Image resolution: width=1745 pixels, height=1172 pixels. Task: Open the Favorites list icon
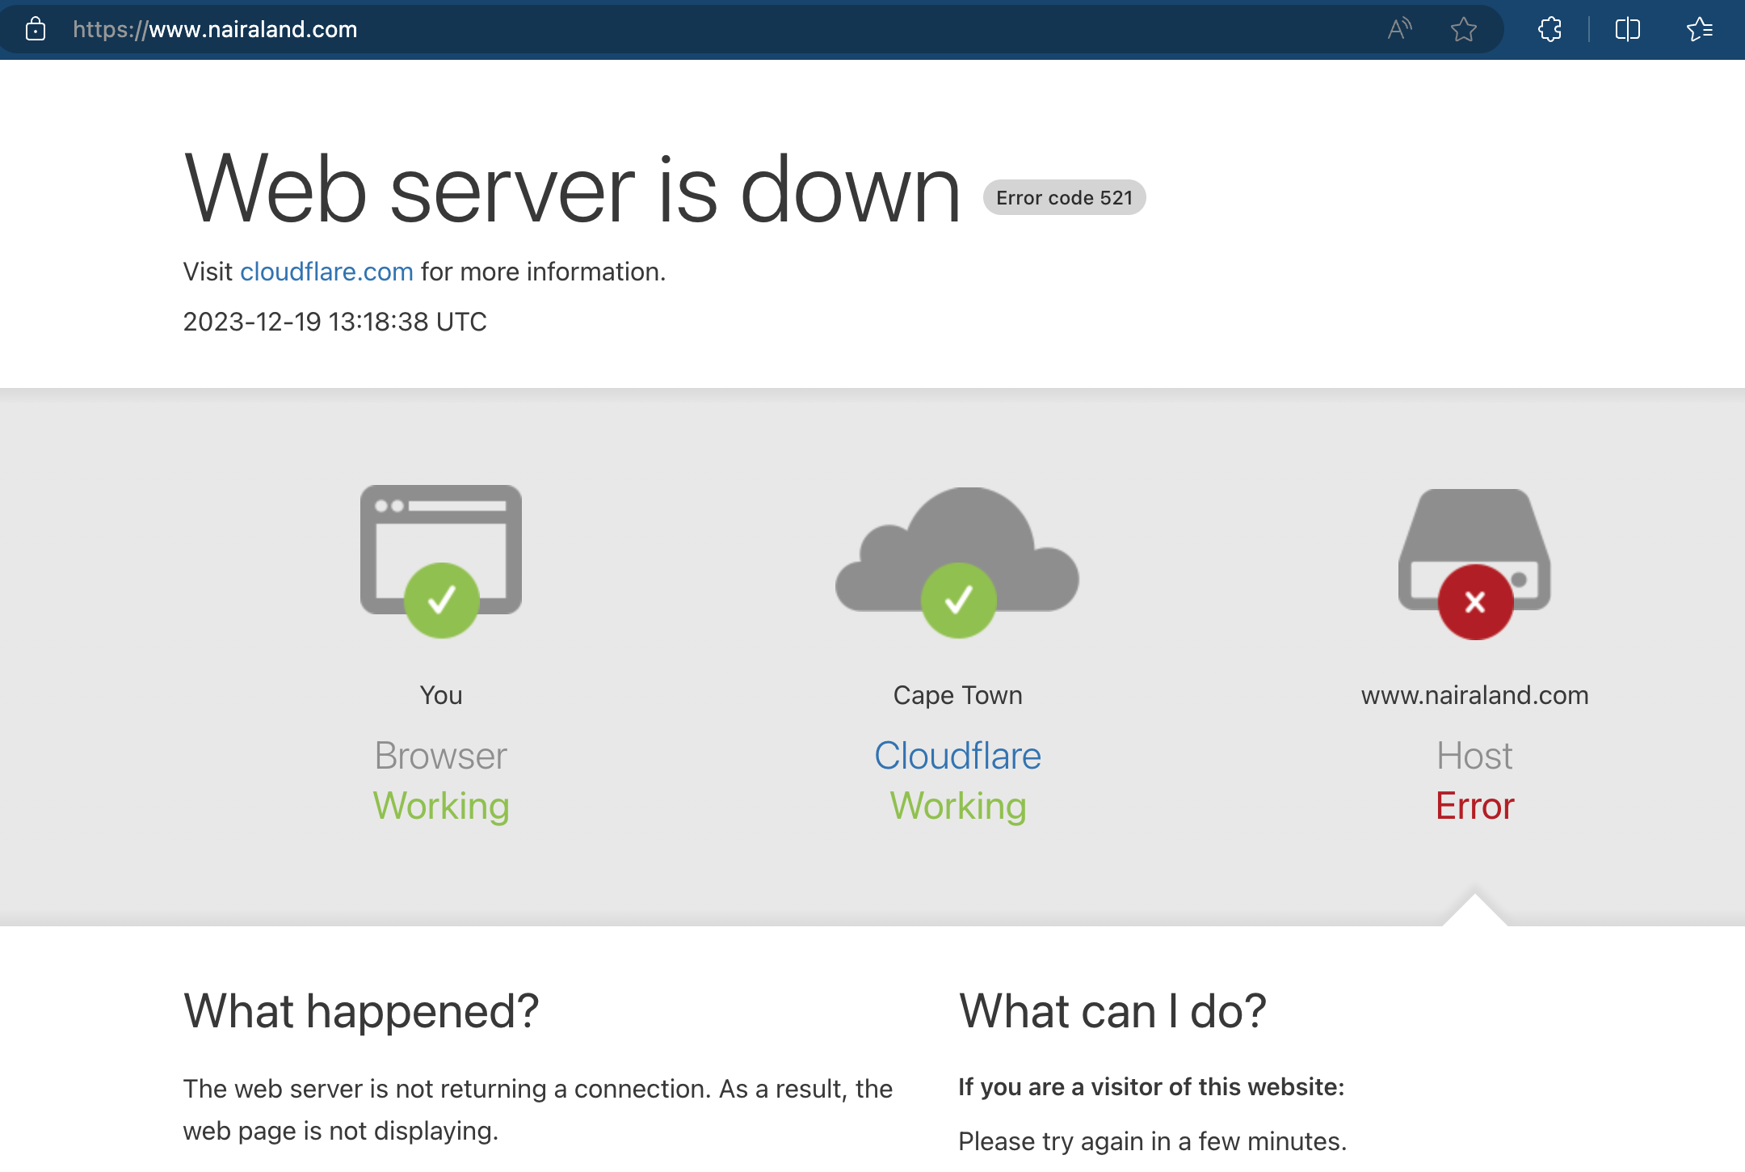(x=1700, y=30)
